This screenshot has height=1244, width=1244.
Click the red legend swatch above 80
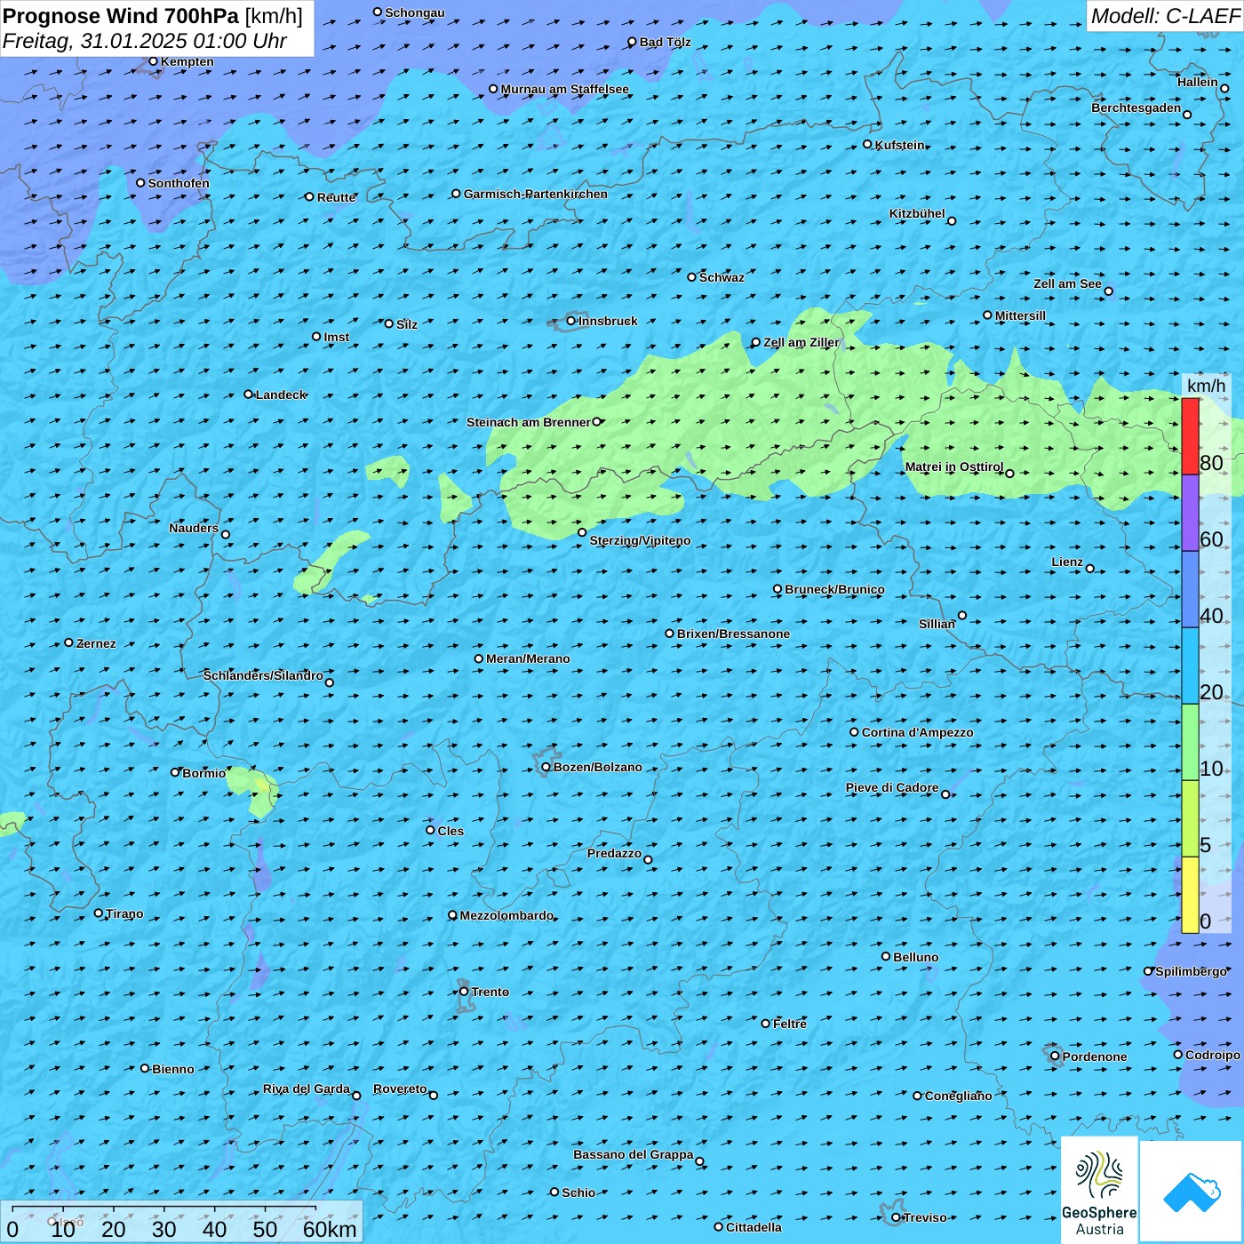(1190, 436)
